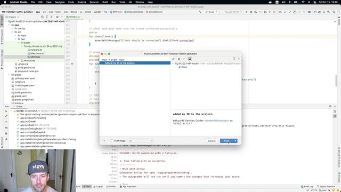Open Profiler tool window tab
This screenshot has width=341, height=192.
coord(111,187)
